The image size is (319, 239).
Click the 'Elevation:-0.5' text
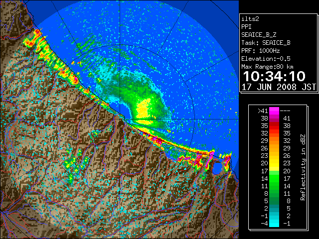266,59
